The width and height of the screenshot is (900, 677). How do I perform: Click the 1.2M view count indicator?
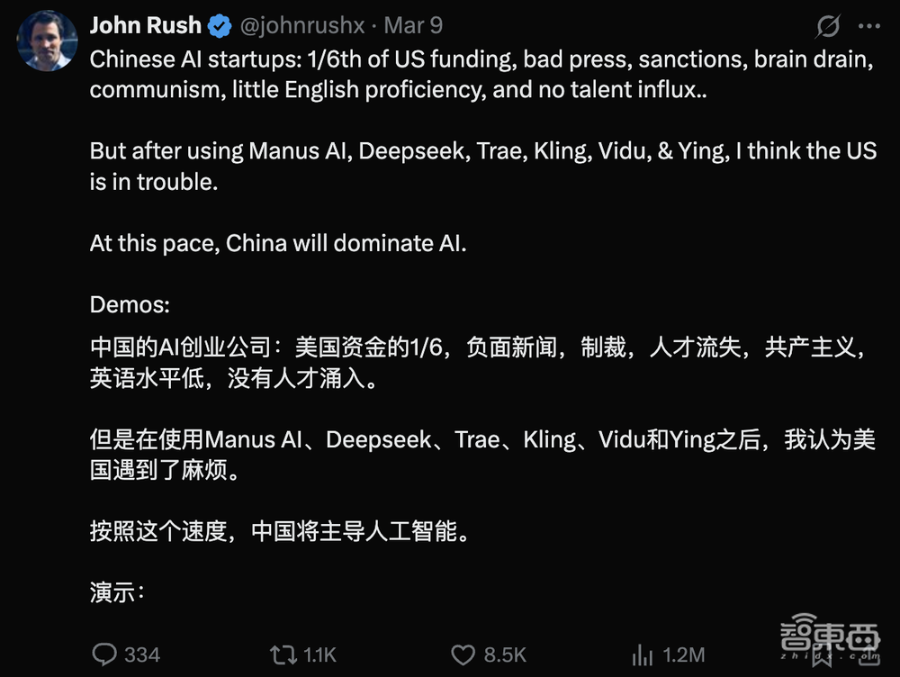682,656
